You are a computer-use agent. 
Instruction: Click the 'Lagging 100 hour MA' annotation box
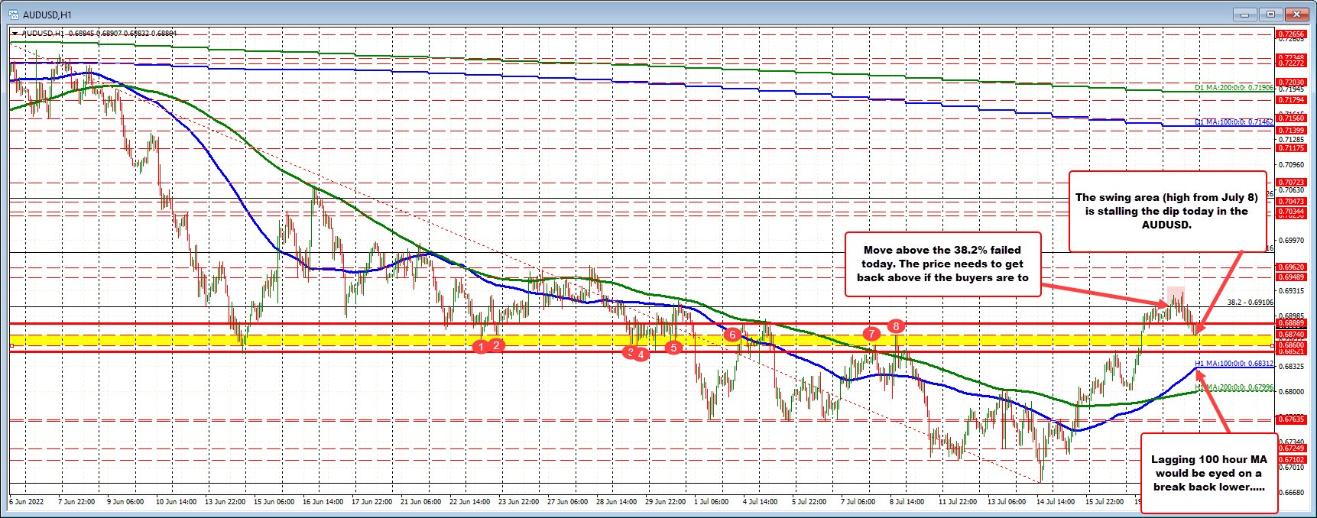click(x=1208, y=473)
